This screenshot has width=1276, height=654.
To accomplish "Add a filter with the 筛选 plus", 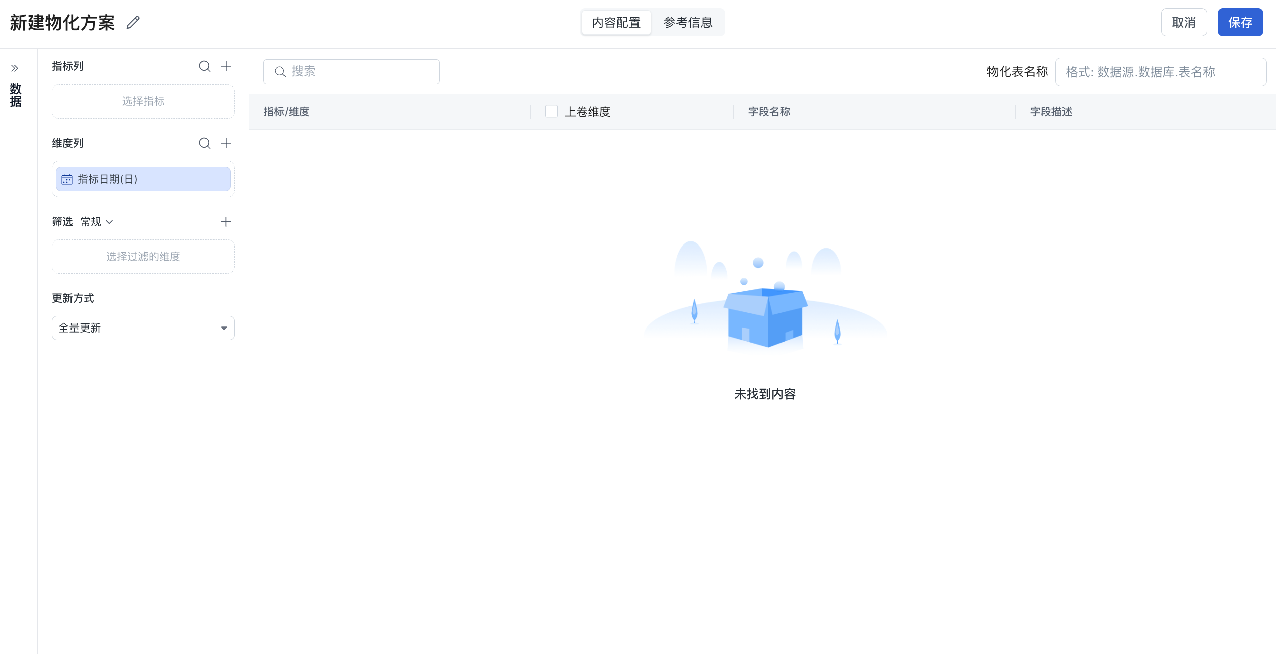I will click(x=226, y=222).
